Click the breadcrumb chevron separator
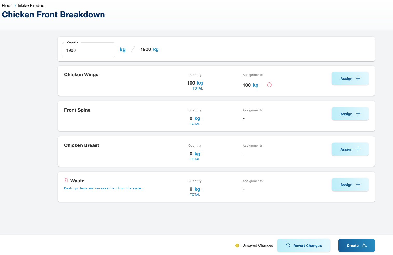393x255 pixels. point(15,5)
